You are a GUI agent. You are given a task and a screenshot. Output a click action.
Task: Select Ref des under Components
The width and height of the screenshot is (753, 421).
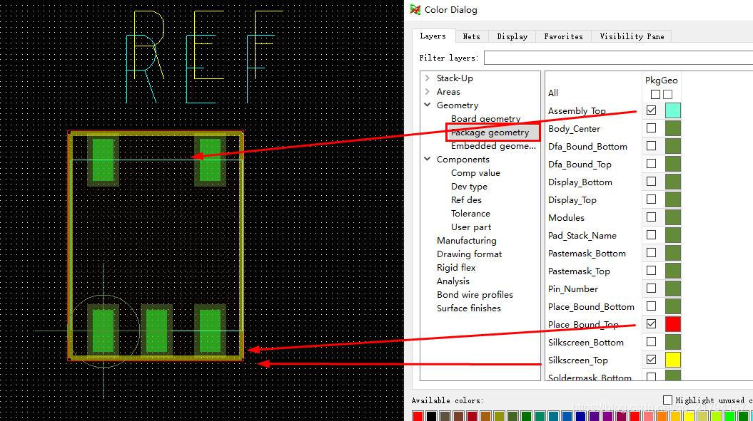click(x=466, y=200)
